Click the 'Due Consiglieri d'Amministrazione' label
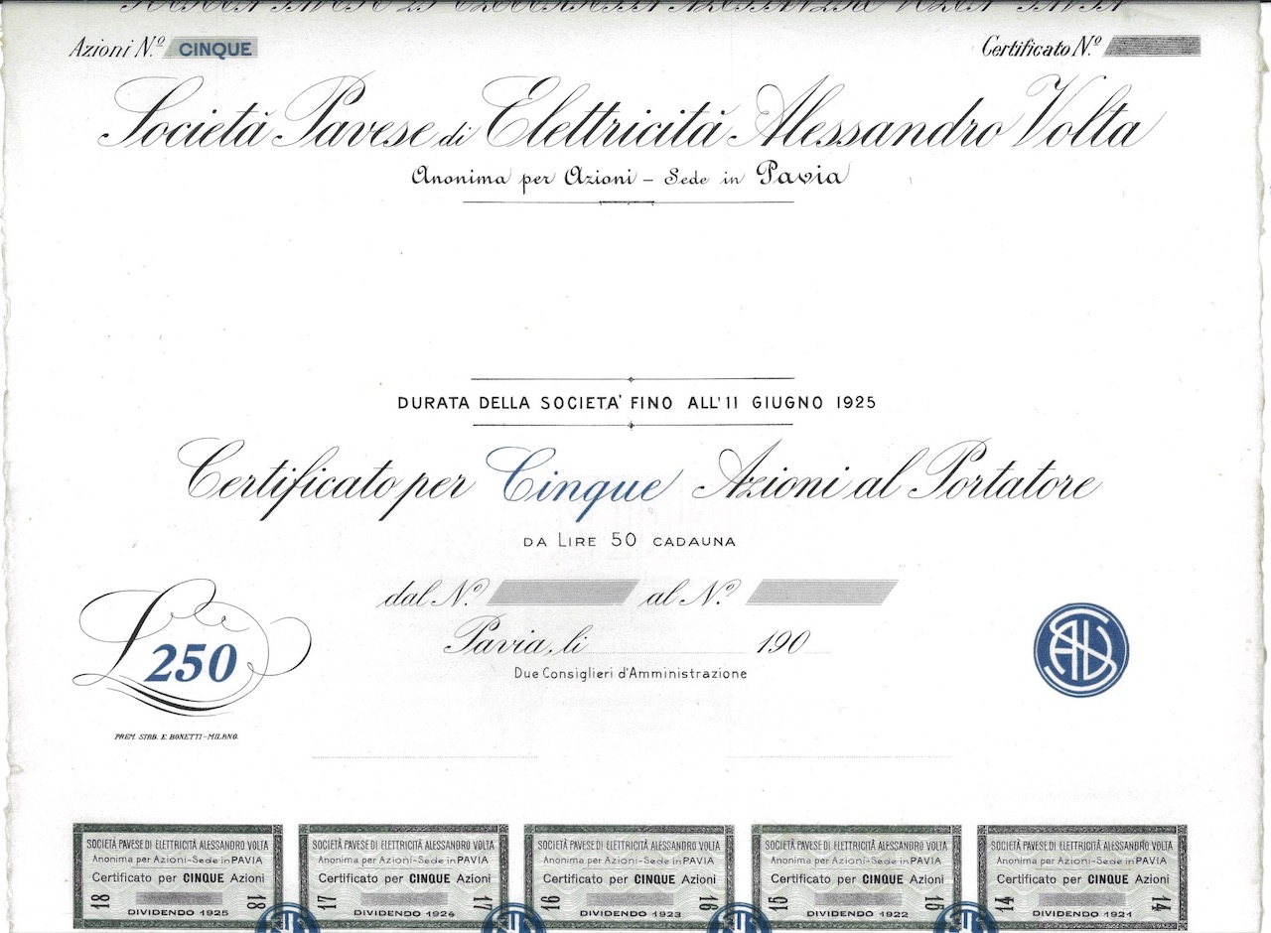Image resolution: width=1271 pixels, height=933 pixels. coord(631,674)
